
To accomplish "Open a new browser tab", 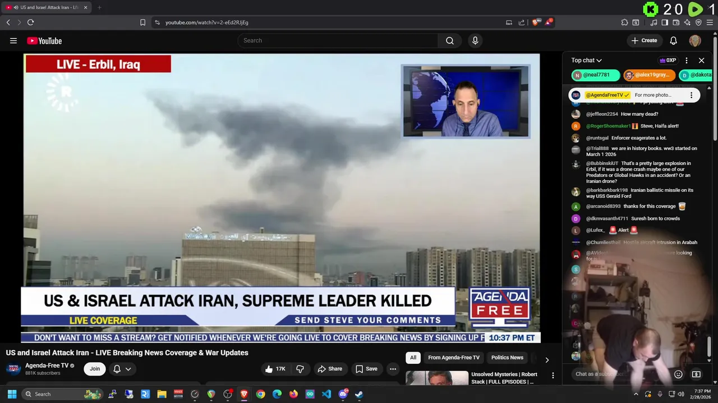I will click(99, 7).
